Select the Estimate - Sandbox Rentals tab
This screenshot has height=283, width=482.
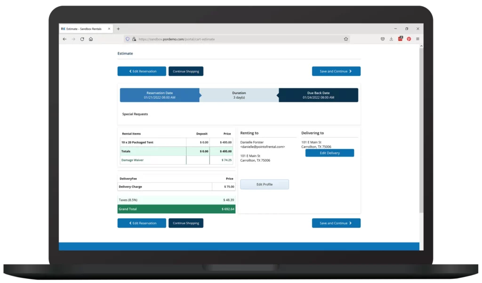pos(86,29)
